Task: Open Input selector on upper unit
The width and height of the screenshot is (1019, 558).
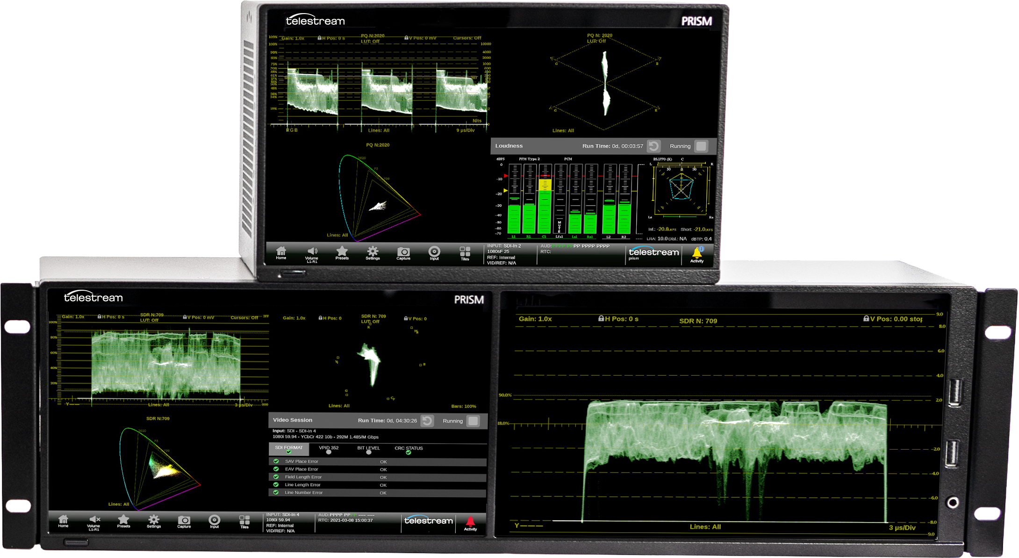Action: (434, 253)
